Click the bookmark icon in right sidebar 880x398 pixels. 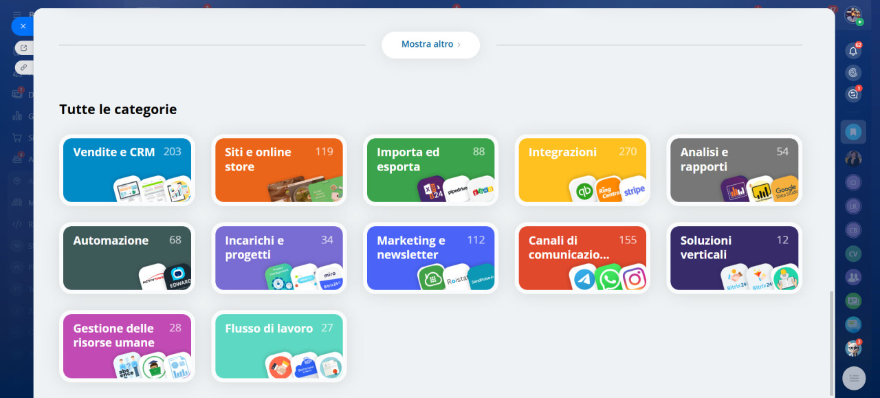tap(853, 131)
